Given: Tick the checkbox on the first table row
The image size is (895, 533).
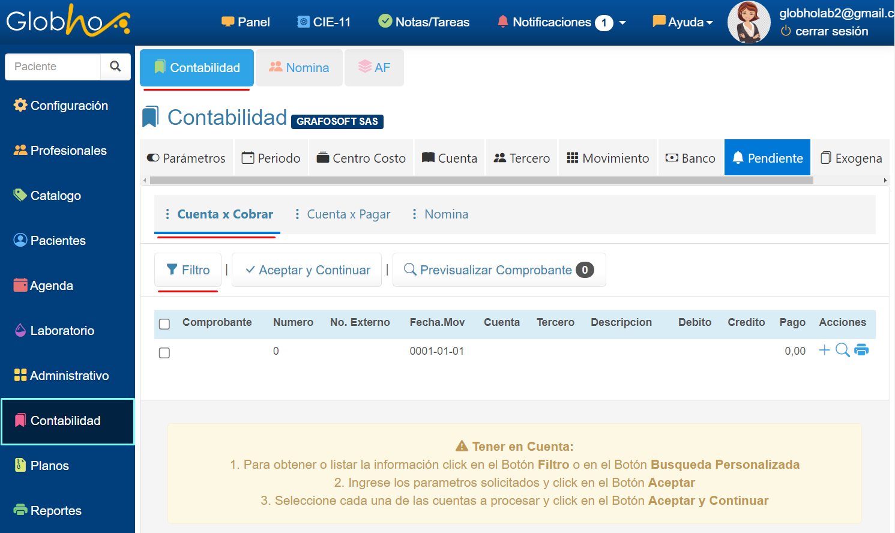Looking at the screenshot, I should [x=164, y=353].
